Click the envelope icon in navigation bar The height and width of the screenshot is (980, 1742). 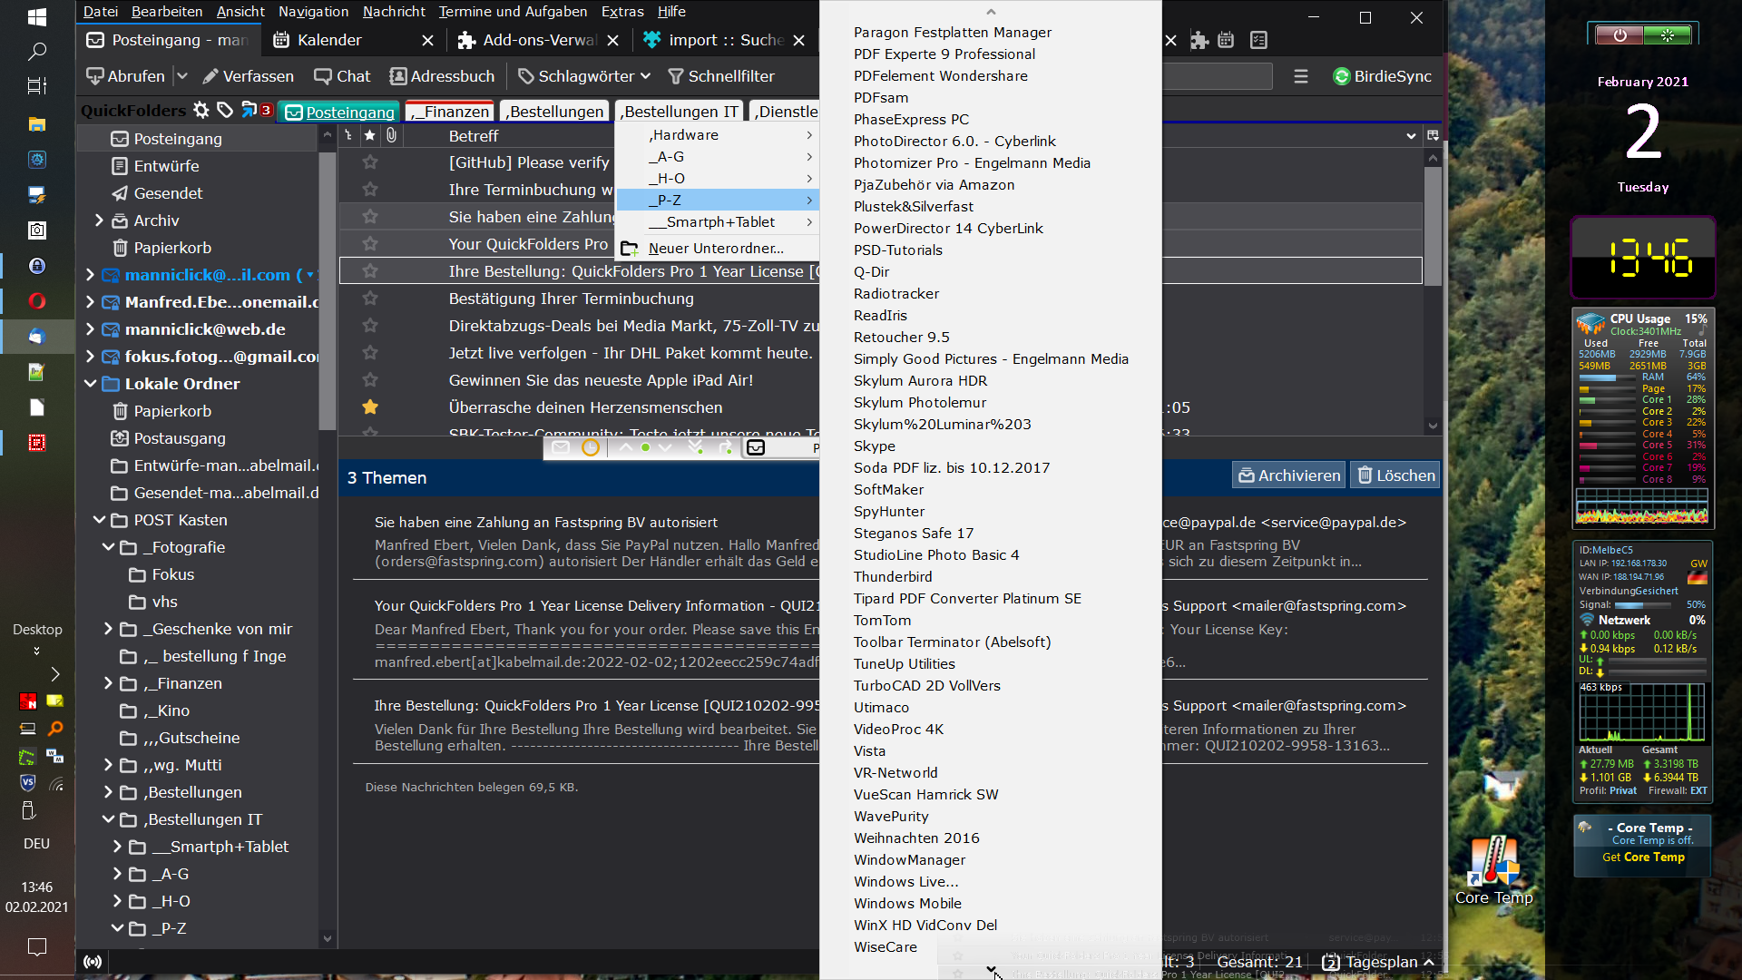click(561, 447)
